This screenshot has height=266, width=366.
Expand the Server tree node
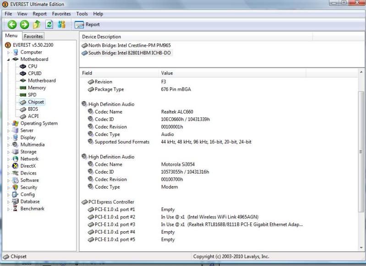(8, 130)
